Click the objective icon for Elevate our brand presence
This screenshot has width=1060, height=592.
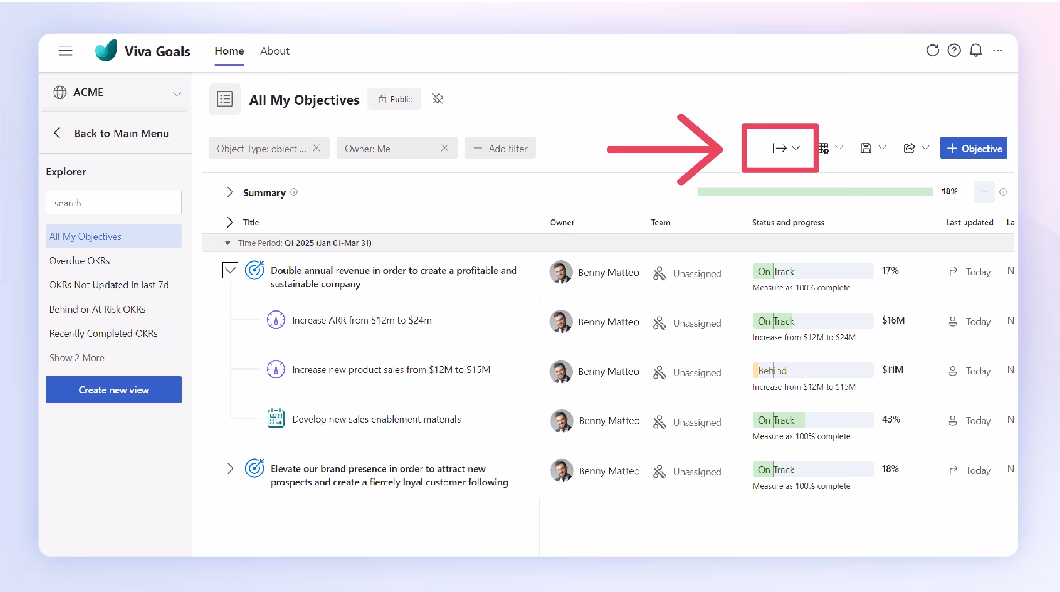255,468
